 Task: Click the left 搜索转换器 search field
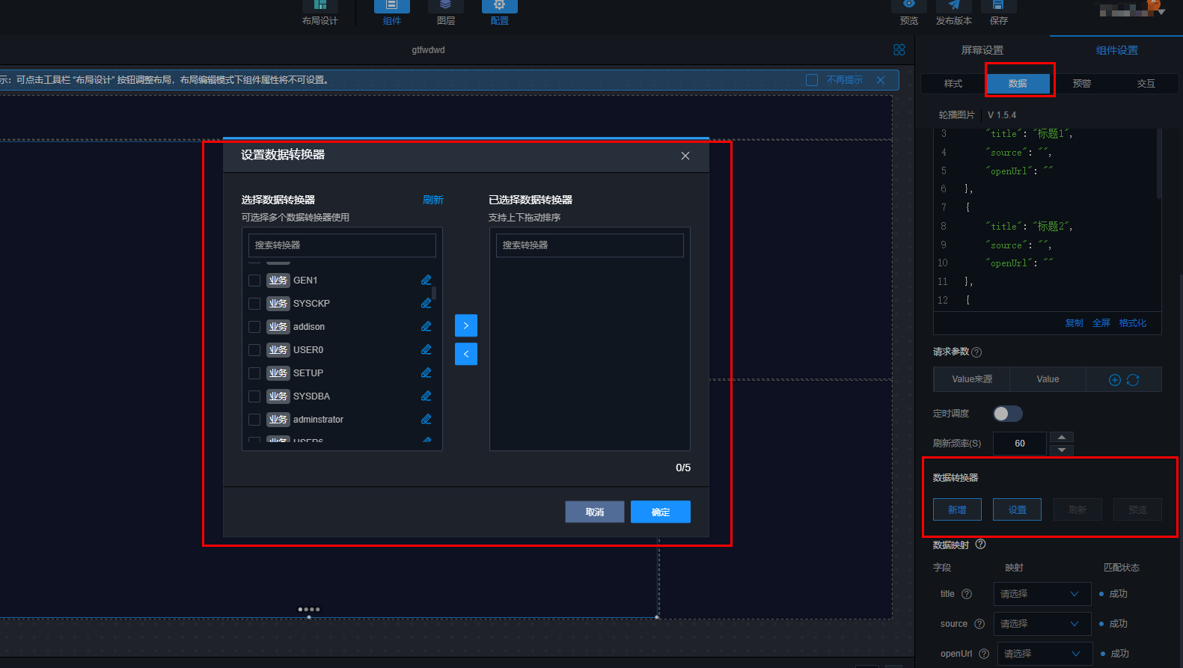pos(342,245)
